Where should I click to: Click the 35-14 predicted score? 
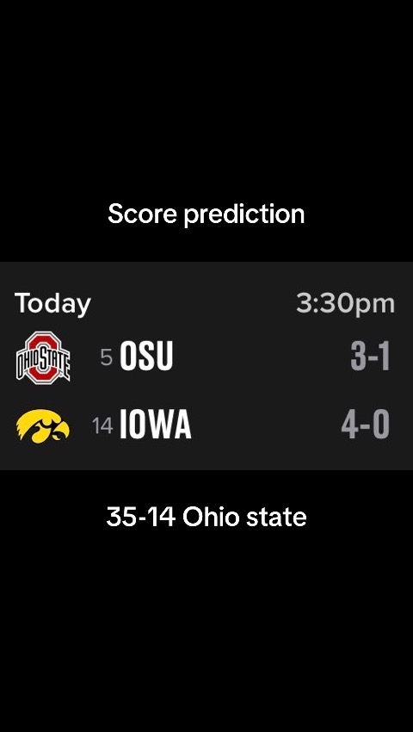[141, 518]
